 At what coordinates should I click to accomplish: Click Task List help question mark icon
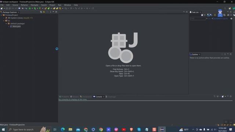[x=231, y=19]
